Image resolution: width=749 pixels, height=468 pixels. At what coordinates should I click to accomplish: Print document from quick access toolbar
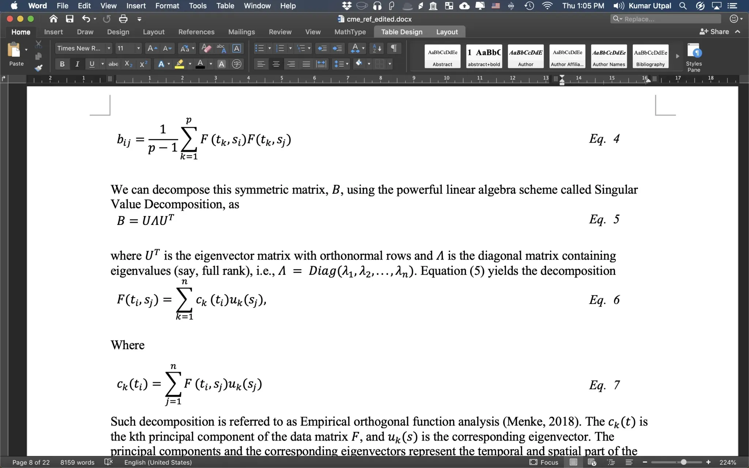click(x=123, y=19)
